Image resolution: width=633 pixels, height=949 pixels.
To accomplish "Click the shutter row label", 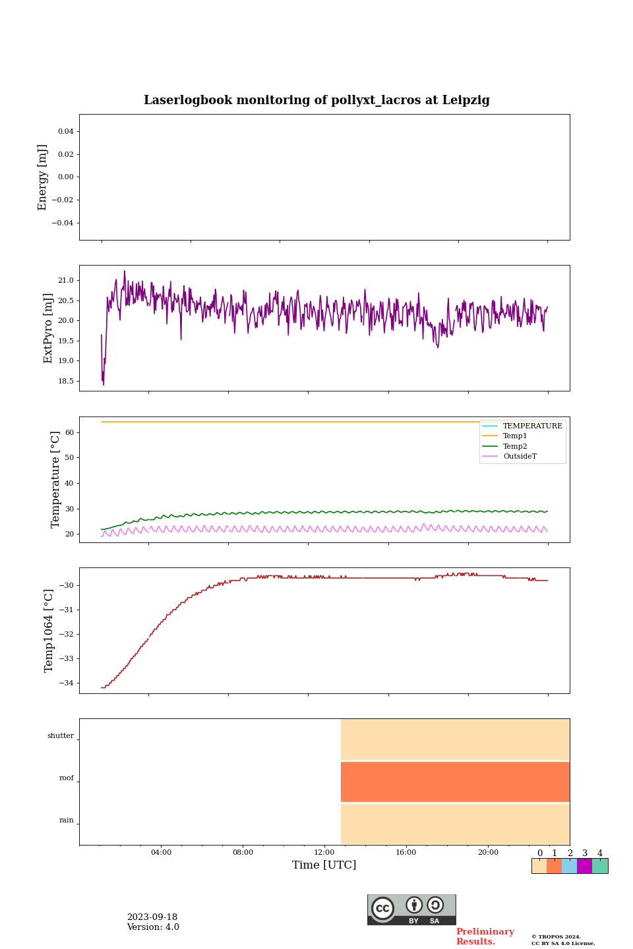I will coord(61,736).
